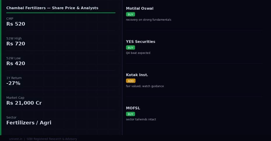This screenshot has height=141, width=271.
Task: Click the CMP Rs 520 value
Action: pyautogui.click(x=16, y=24)
